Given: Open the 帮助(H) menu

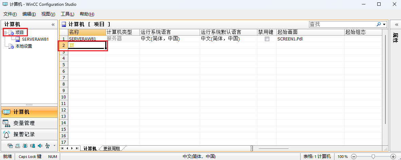Looking at the screenshot, I should pos(87,14).
